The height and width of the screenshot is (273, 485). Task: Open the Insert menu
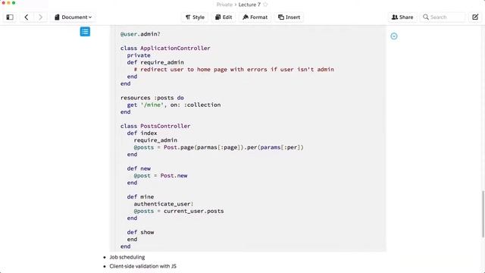click(x=289, y=17)
